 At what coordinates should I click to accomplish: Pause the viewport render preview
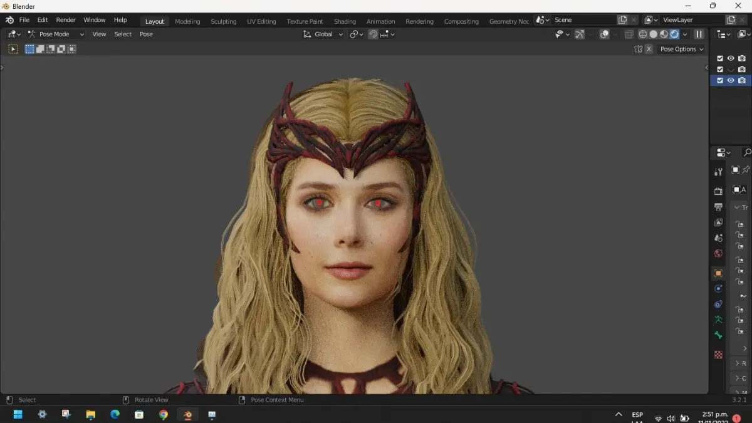point(699,34)
